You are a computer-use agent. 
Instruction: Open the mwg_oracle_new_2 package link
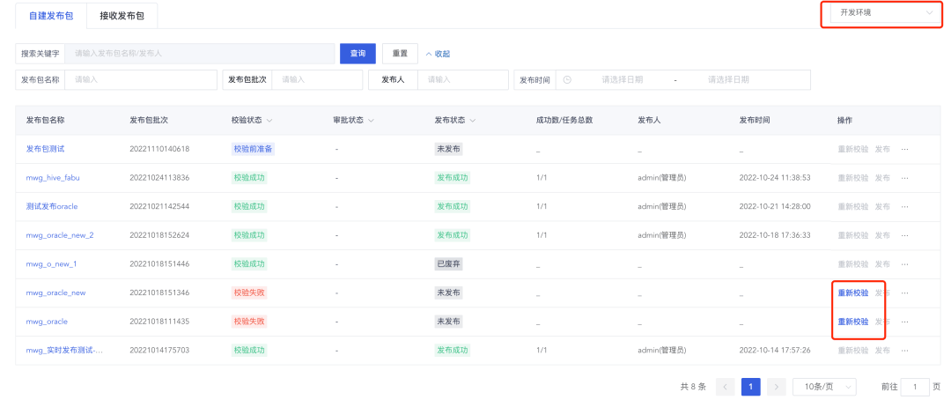60,235
